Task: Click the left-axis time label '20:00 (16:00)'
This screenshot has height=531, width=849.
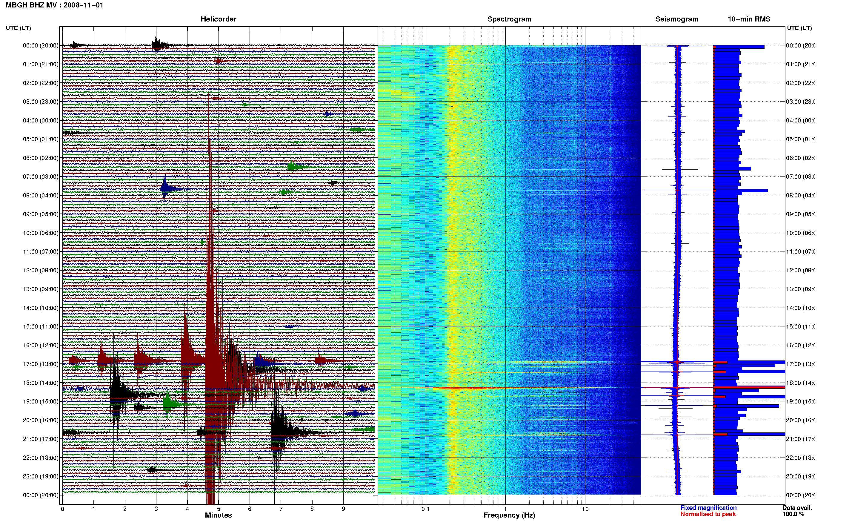Action: coord(41,420)
